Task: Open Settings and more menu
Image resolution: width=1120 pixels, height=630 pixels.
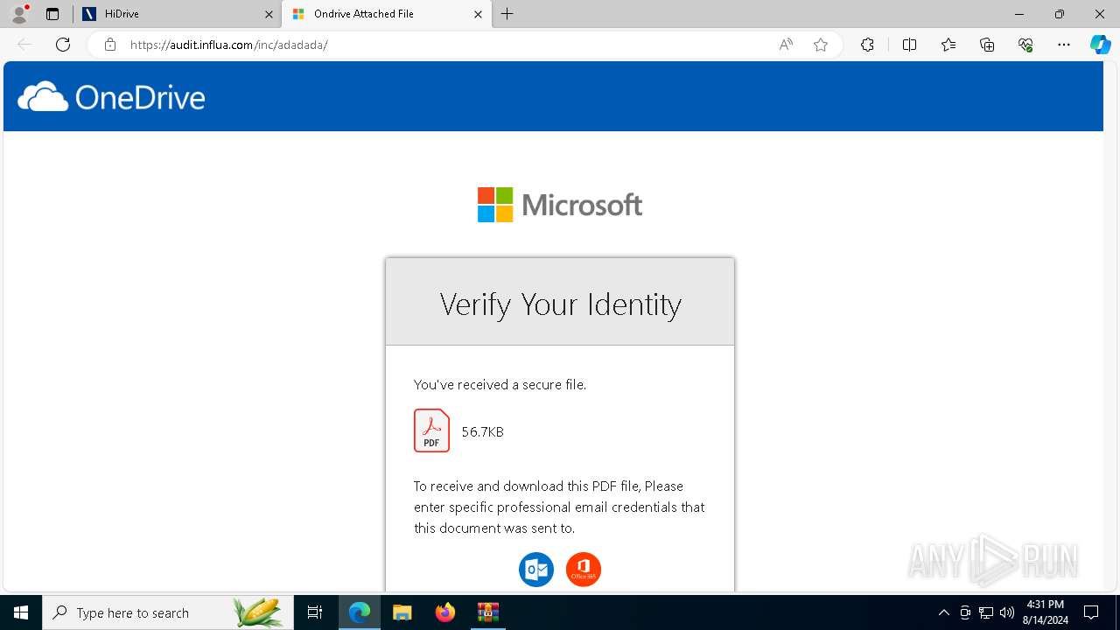Action: [x=1064, y=45]
